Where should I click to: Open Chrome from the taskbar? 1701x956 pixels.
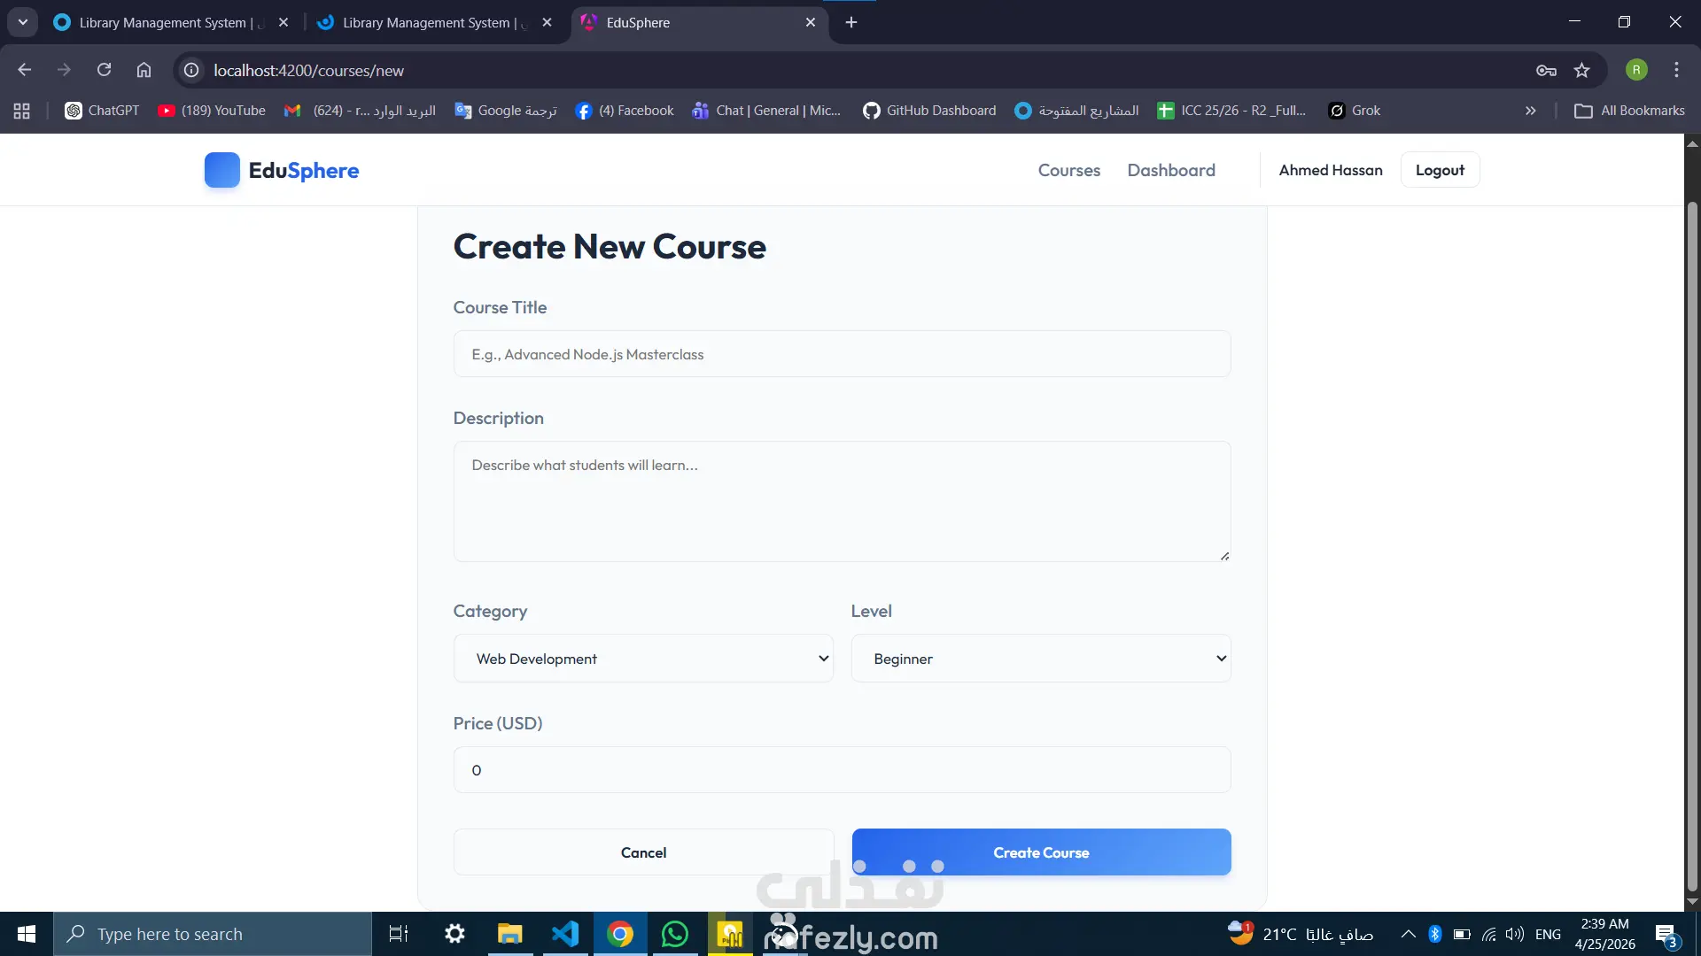620,934
